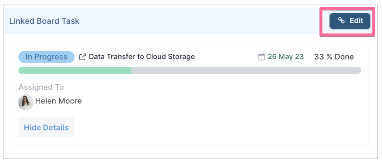Viewport: 382px width, 163px height.
Task: Click the Assigned To label
Action: click(x=41, y=87)
